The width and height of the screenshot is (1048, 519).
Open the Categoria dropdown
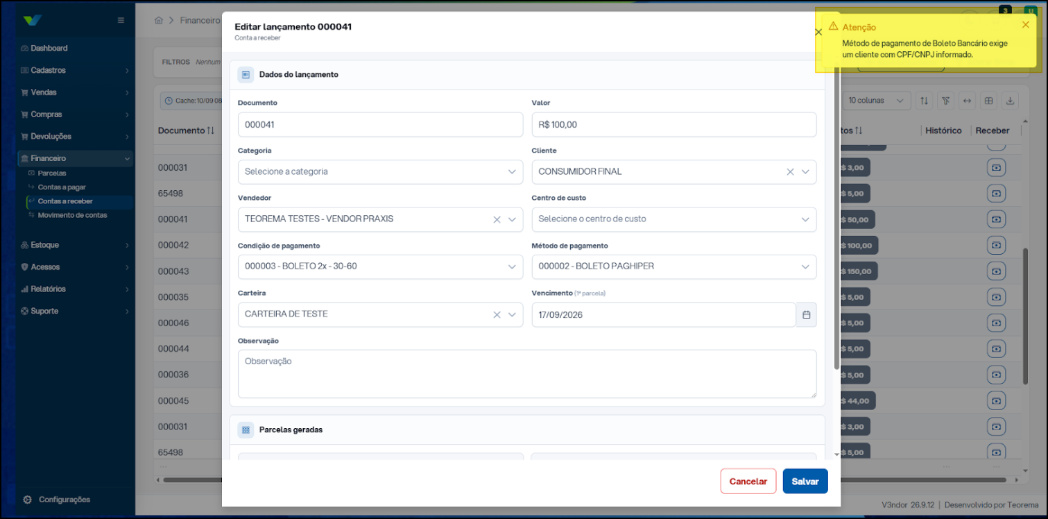(380, 172)
